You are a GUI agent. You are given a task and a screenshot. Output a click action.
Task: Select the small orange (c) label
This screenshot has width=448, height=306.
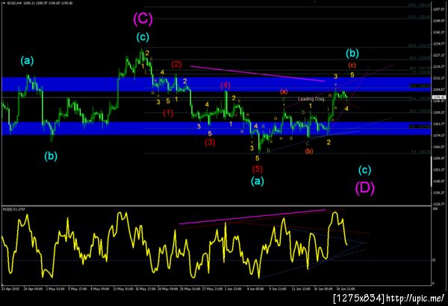[x=352, y=66]
